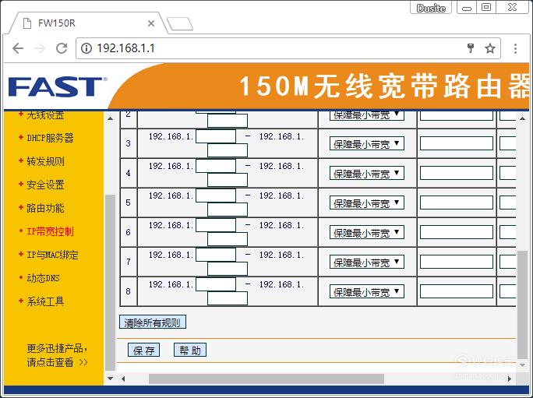Click the start IP field in row 5
The height and width of the screenshot is (398, 533).
point(216,195)
